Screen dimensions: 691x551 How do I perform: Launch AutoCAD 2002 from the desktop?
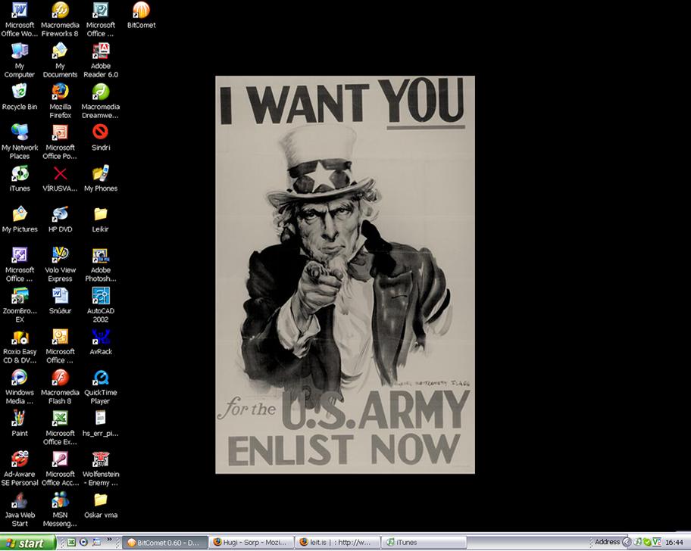click(101, 306)
